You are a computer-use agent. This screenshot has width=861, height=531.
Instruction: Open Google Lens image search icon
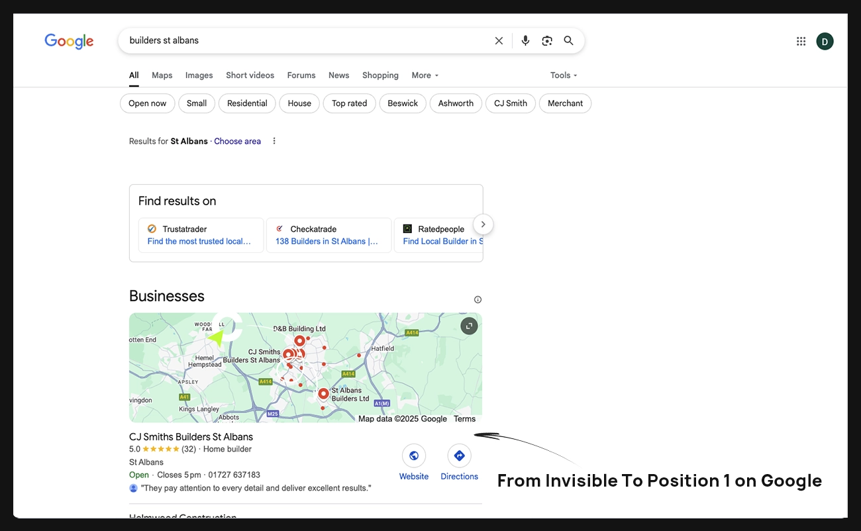click(547, 41)
